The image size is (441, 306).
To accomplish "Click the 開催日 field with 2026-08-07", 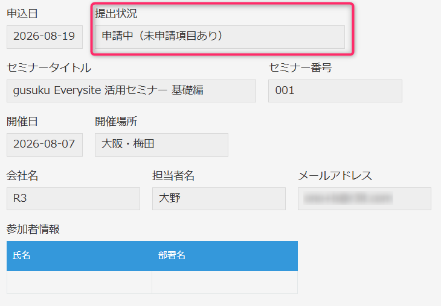I will (45, 145).
